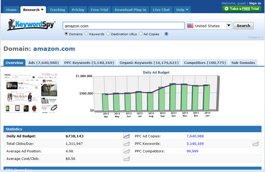Expand the United States country dropdown
This screenshot has height=172, width=265.
tap(228, 26)
